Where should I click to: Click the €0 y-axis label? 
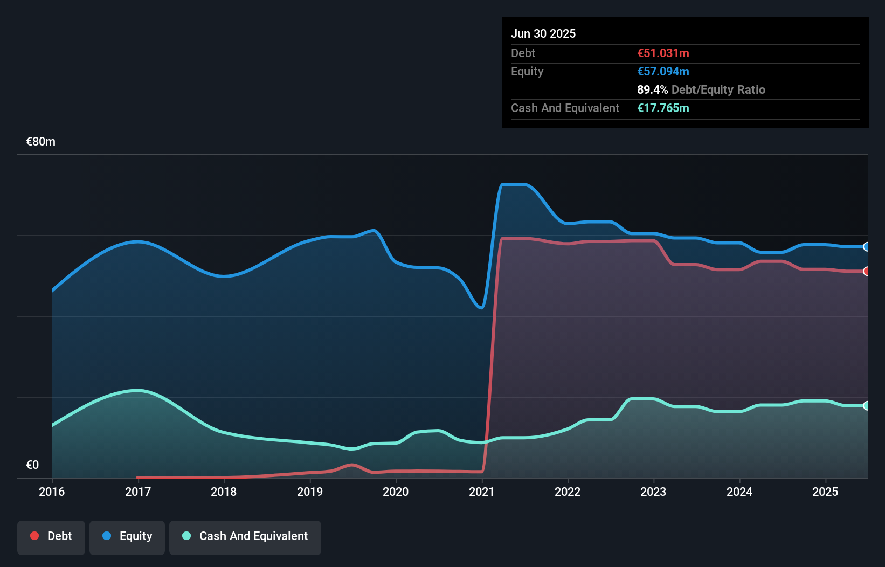click(x=32, y=465)
